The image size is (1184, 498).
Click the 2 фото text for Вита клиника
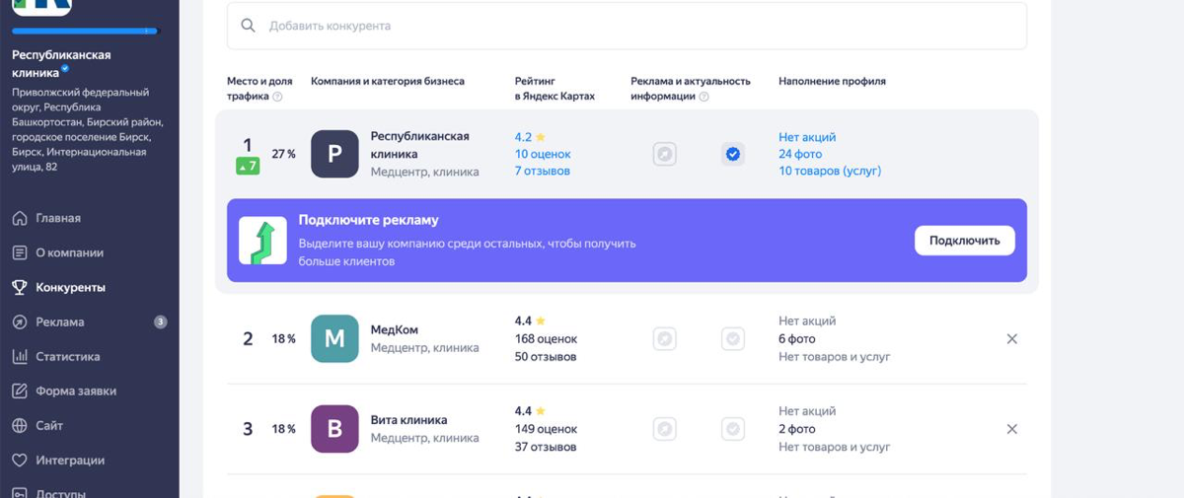point(797,429)
